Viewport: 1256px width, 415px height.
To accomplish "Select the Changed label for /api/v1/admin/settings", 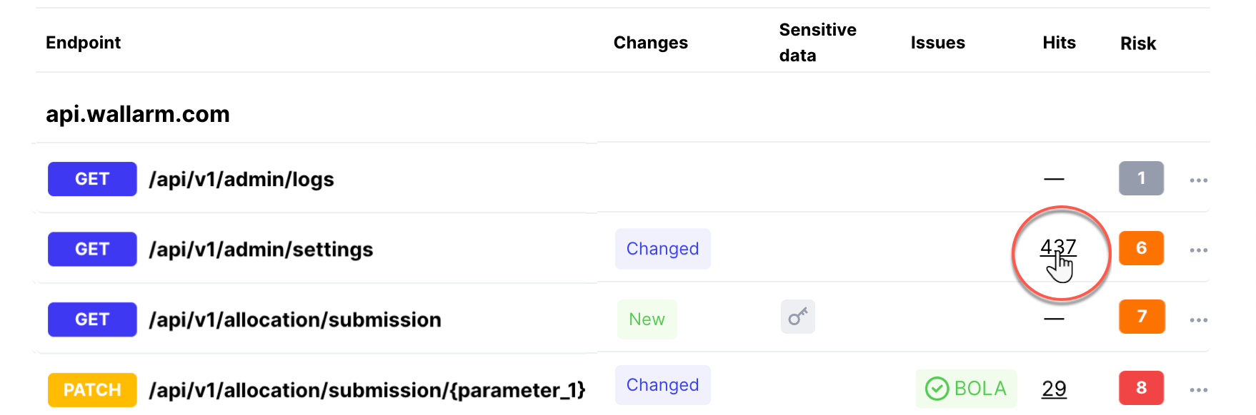I will click(x=662, y=248).
